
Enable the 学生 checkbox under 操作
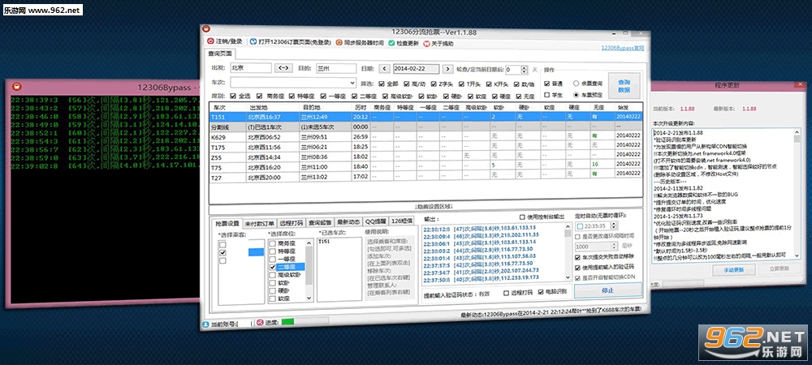pos(546,95)
